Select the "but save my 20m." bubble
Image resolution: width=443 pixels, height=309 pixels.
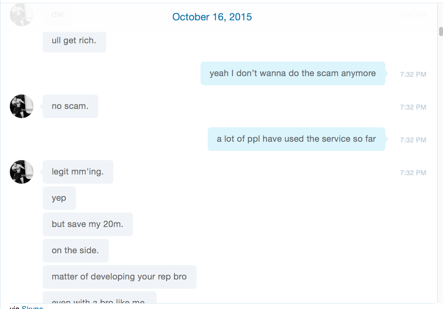click(88, 224)
